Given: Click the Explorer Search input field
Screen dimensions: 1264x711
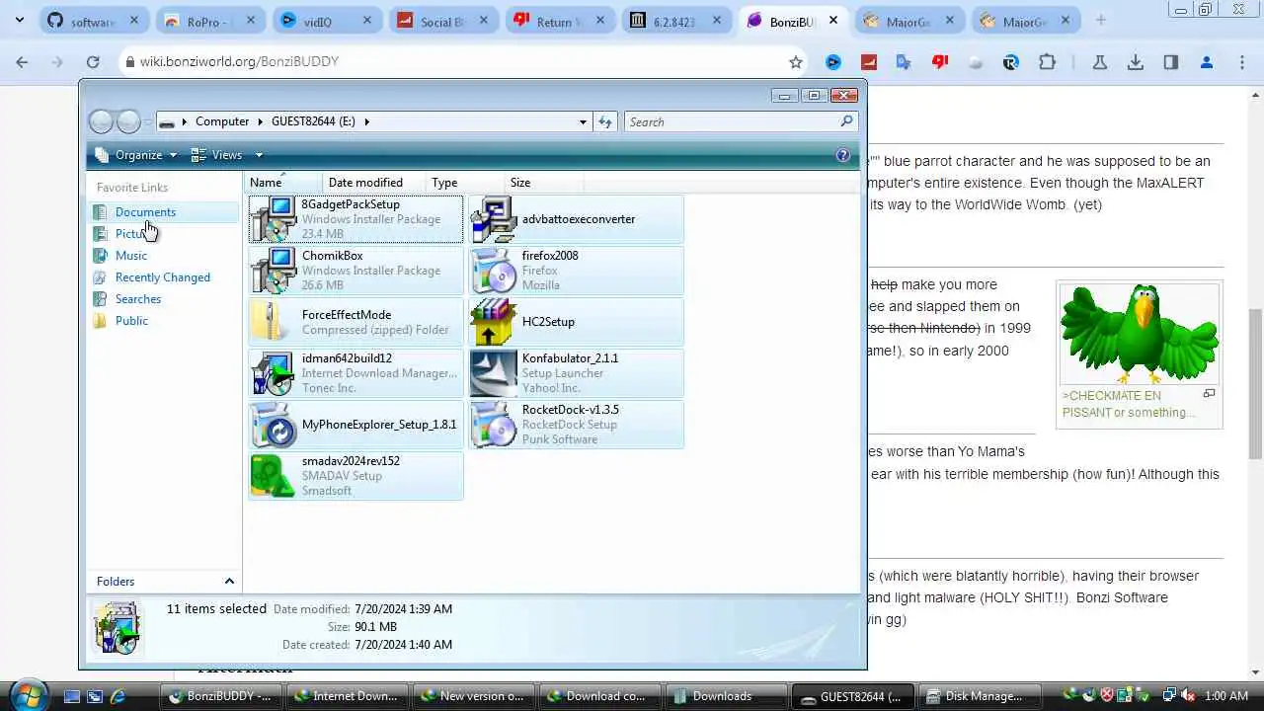Looking at the screenshot, I should [x=731, y=121].
